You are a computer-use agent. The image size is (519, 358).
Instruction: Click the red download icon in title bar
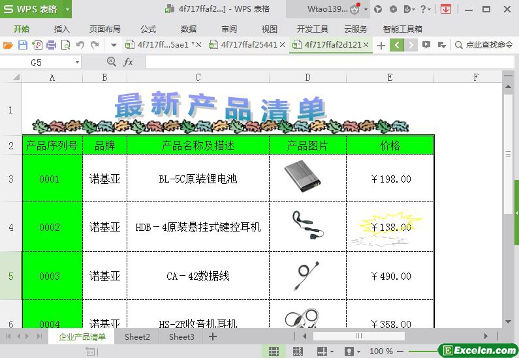pos(446,9)
